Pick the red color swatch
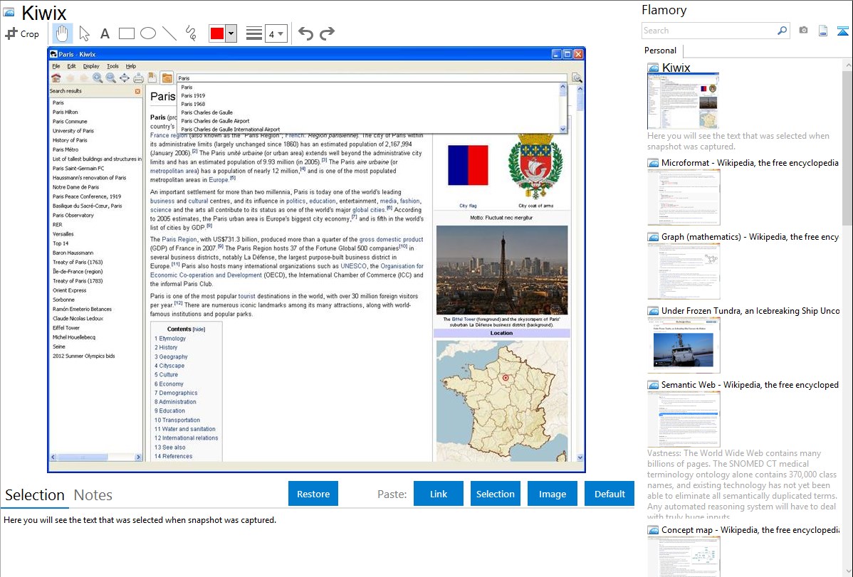 tap(217, 33)
